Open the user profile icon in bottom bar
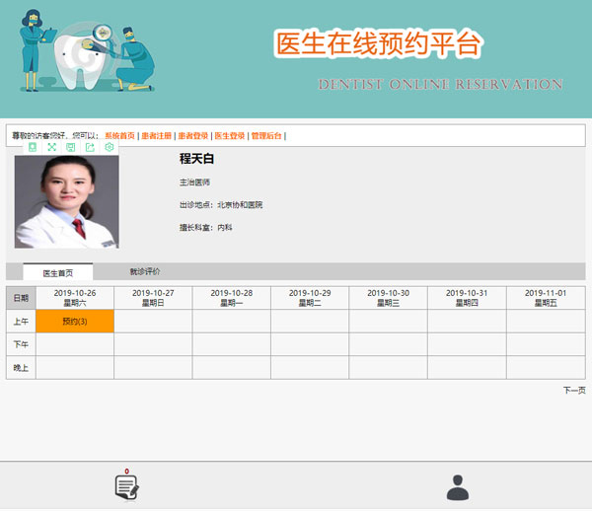This screenshot has height=511, width=592. click(458, 487)
